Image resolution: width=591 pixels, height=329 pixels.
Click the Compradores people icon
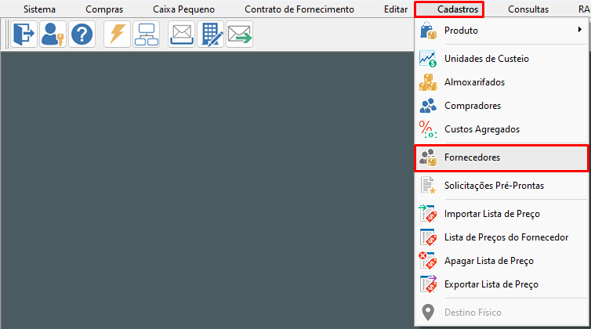(x=428, y=106)
